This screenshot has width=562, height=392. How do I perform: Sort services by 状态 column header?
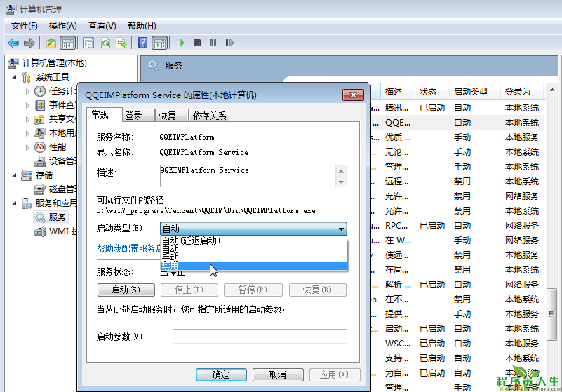pos(432,92)
